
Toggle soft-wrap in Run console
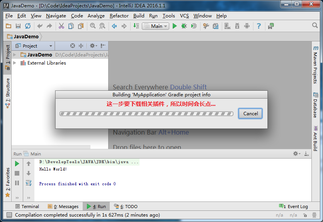[x=29, y=183]
